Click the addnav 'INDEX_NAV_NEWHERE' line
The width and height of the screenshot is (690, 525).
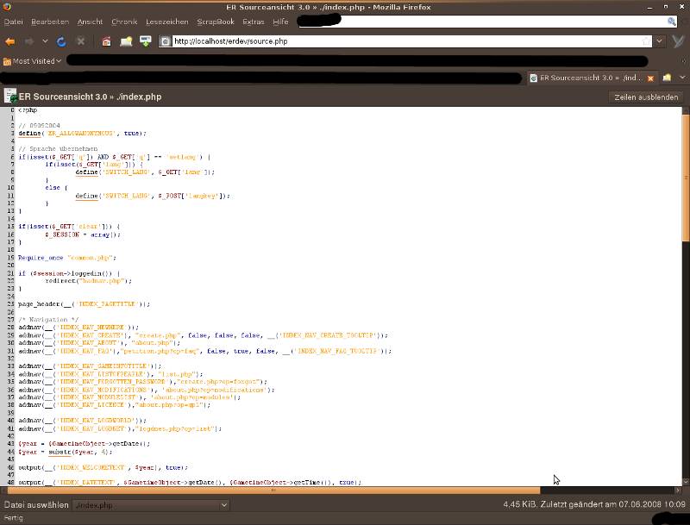tap(78, 327)
